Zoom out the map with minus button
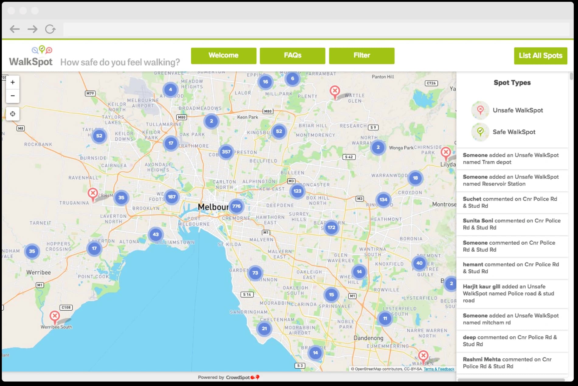This screenshot has width=578, height=386. tap(13, 96)
